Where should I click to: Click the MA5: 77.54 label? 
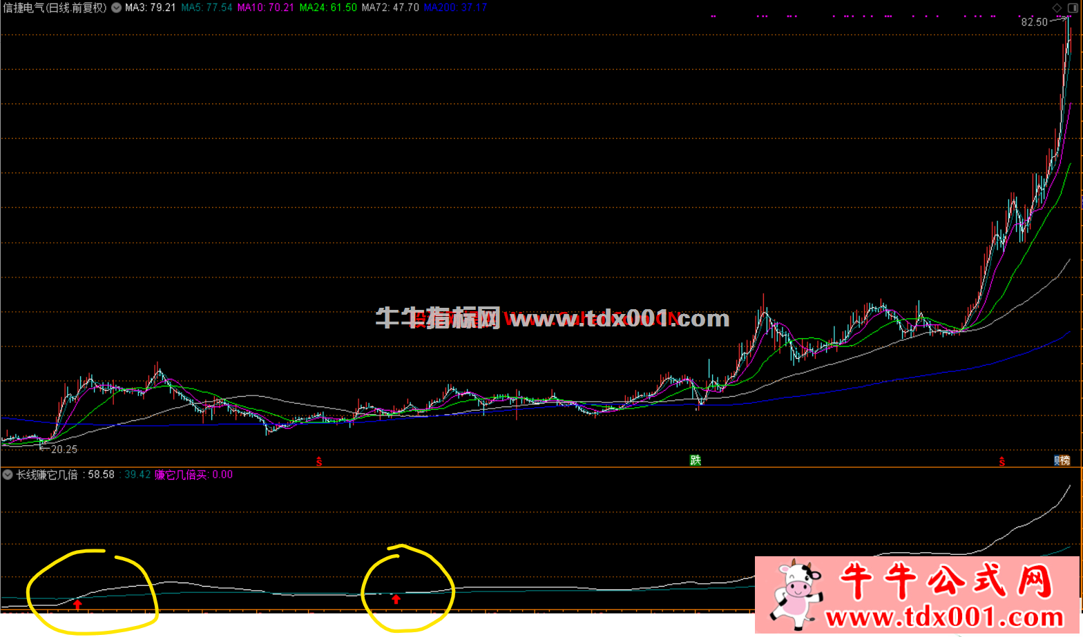coord(207,8)
